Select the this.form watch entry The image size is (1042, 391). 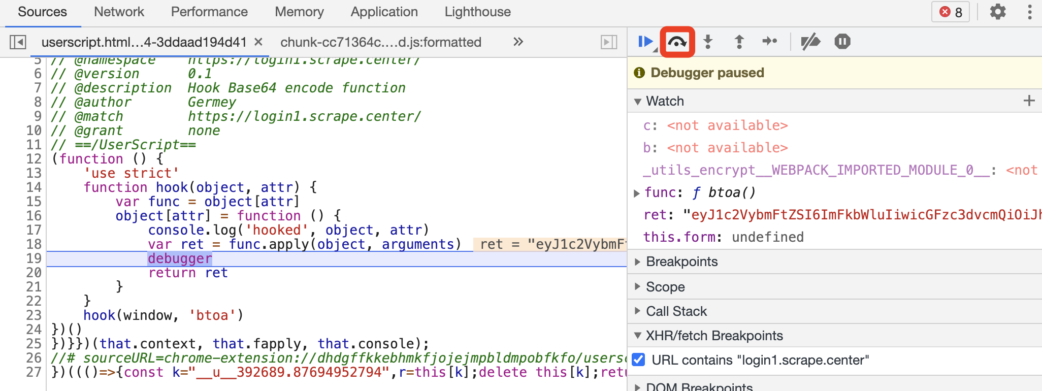tap(724, 237)
